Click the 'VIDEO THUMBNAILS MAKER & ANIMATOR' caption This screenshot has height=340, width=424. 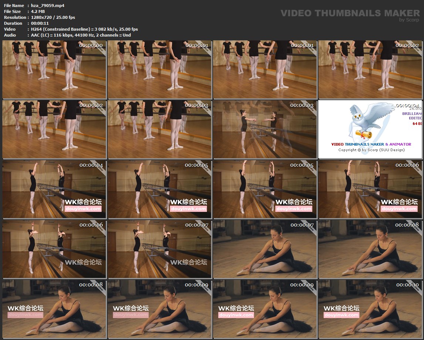tap(371, 144)
